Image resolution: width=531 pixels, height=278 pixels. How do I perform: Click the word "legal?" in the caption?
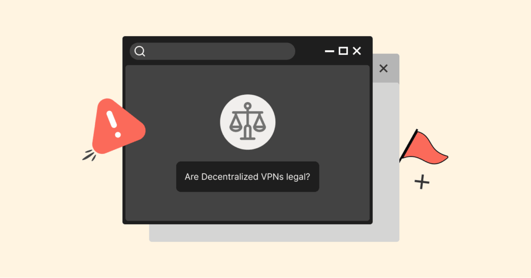click(x=298, y=177)
